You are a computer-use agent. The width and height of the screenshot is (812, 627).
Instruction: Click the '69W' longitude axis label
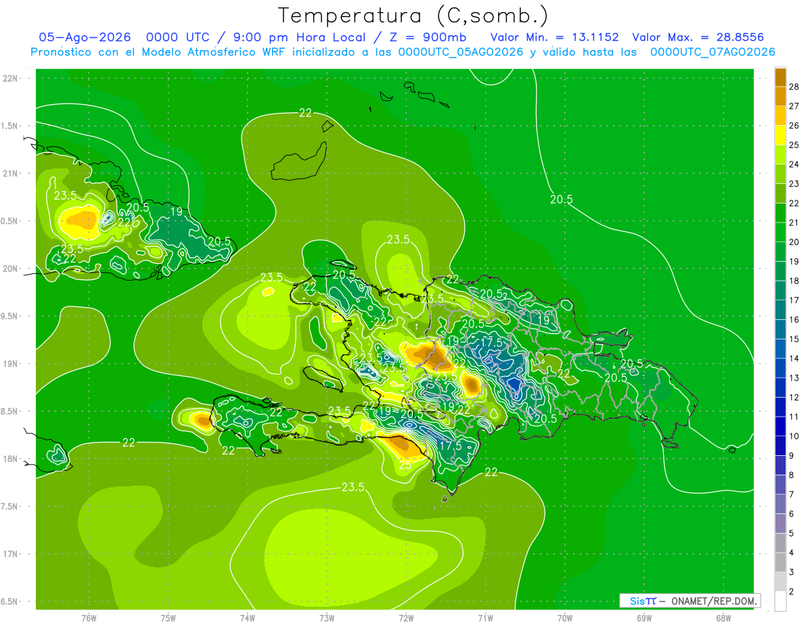(x=644, y=618)
